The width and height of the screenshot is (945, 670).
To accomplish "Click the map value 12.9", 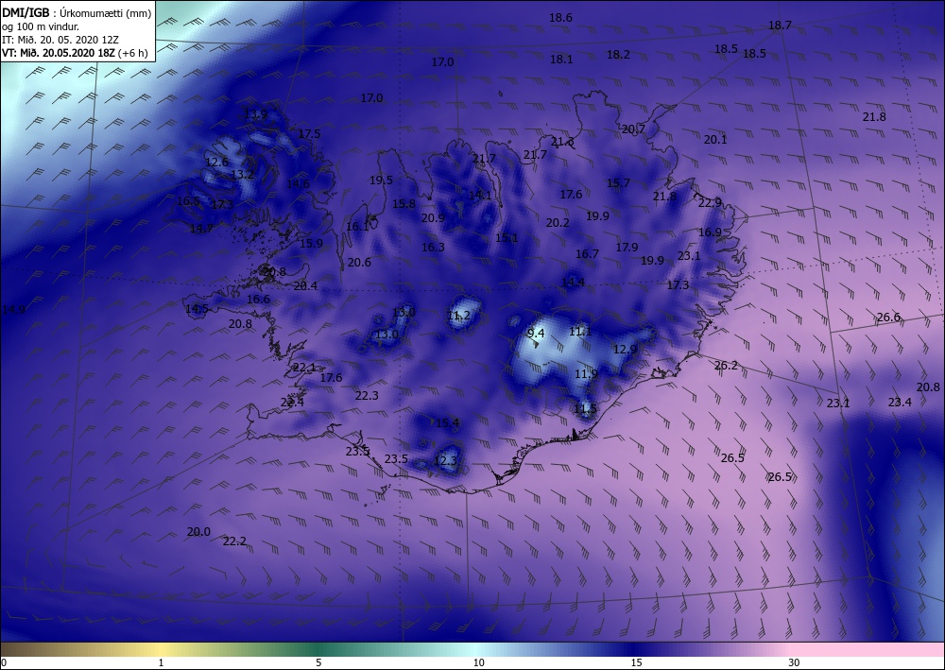I will (x=625, y=349).
